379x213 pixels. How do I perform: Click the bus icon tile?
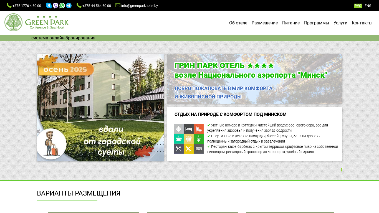tap(199, 149)
